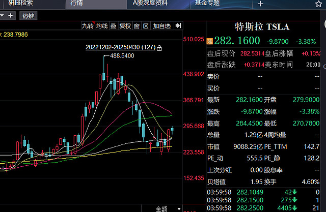Image resolution: width=326 pixels, height=212 pixels.
Task: Open the small dropdown arrow beside plus
Action: (2, 16)
